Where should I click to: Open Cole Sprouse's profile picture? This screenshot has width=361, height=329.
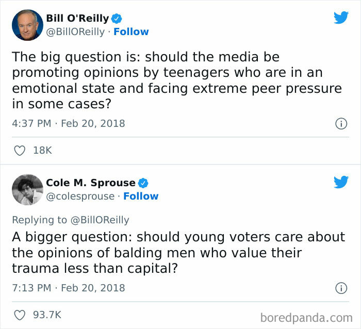coord(27,189)
